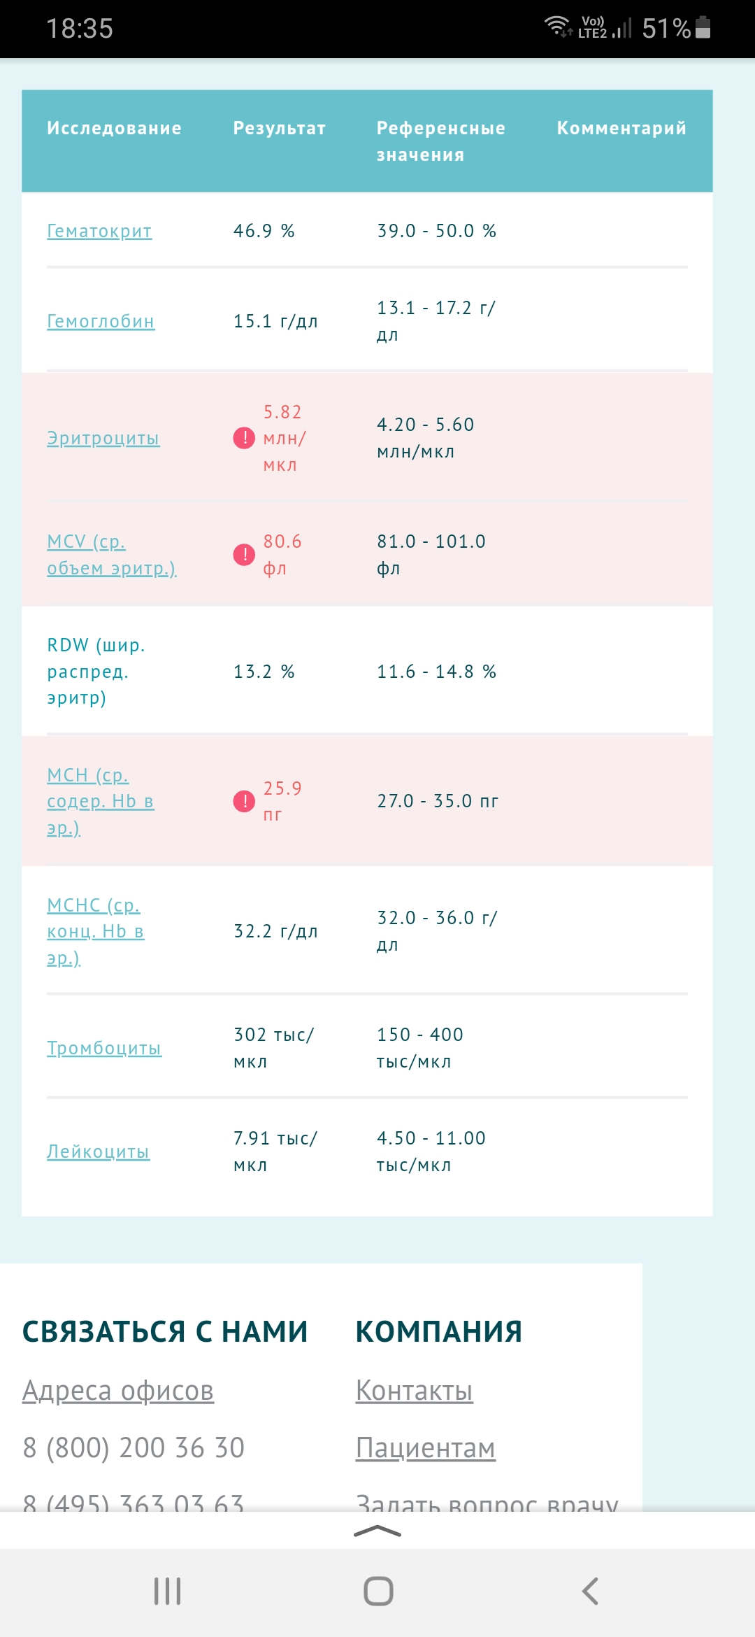Open the MCHC (ср. конц. Hb) link
The image size is (755, 1637).
click(x=95, y=931)
